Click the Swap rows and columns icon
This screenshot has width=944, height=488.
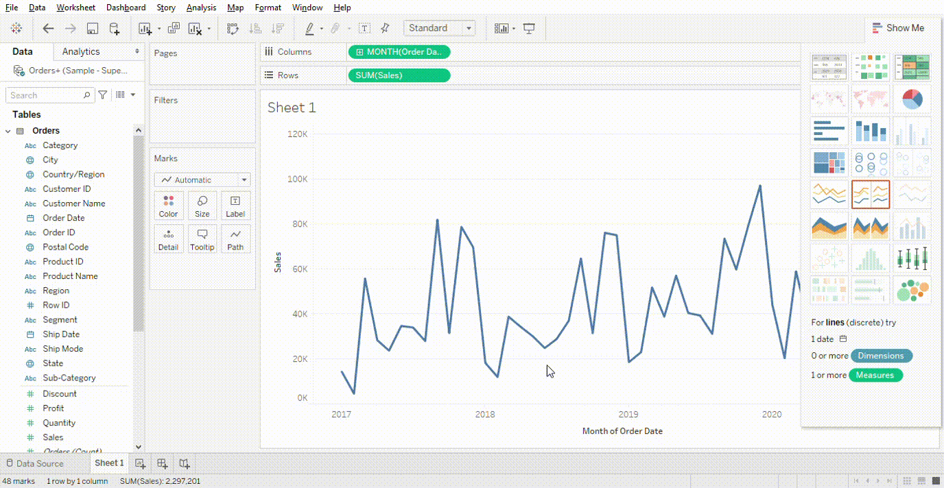tap(233, 28)
